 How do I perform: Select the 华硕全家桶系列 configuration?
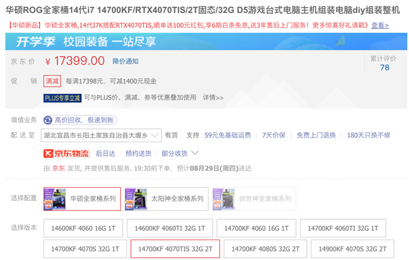(x=82, y=199)
